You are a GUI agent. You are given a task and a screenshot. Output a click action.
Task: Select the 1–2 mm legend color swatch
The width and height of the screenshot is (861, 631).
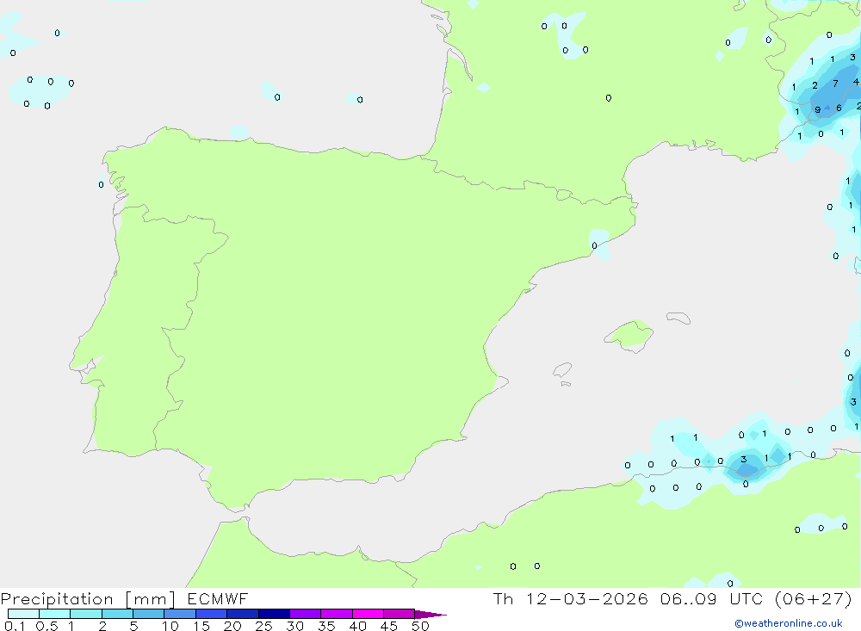86,614
